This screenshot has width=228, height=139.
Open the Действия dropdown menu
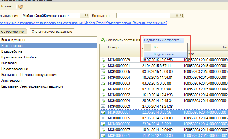point(7,6)
